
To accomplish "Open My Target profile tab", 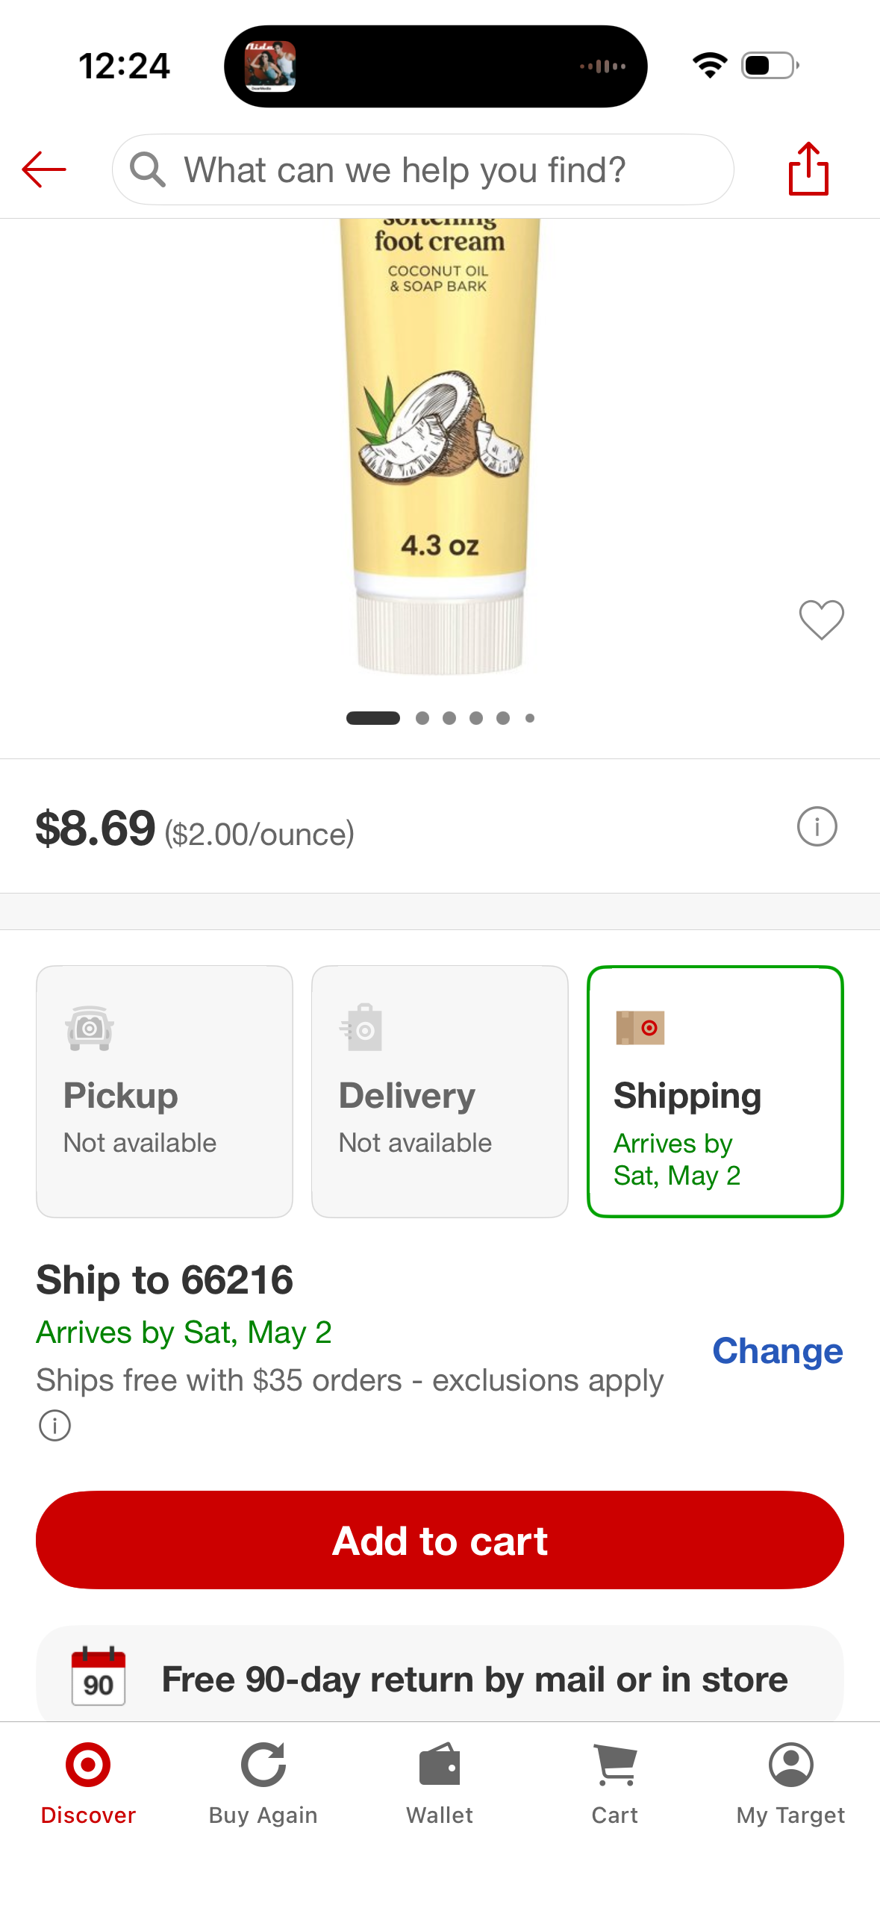I will tap(790, 1783).
